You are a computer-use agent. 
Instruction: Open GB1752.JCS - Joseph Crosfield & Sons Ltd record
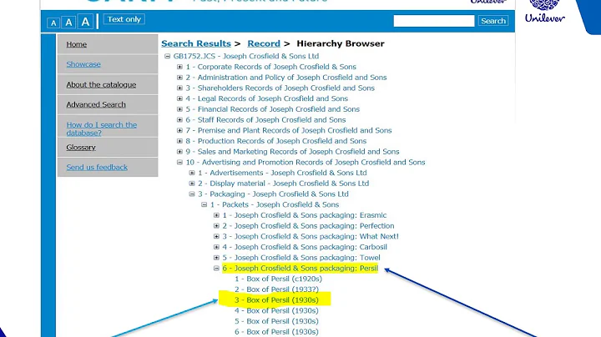click(246, 56)
